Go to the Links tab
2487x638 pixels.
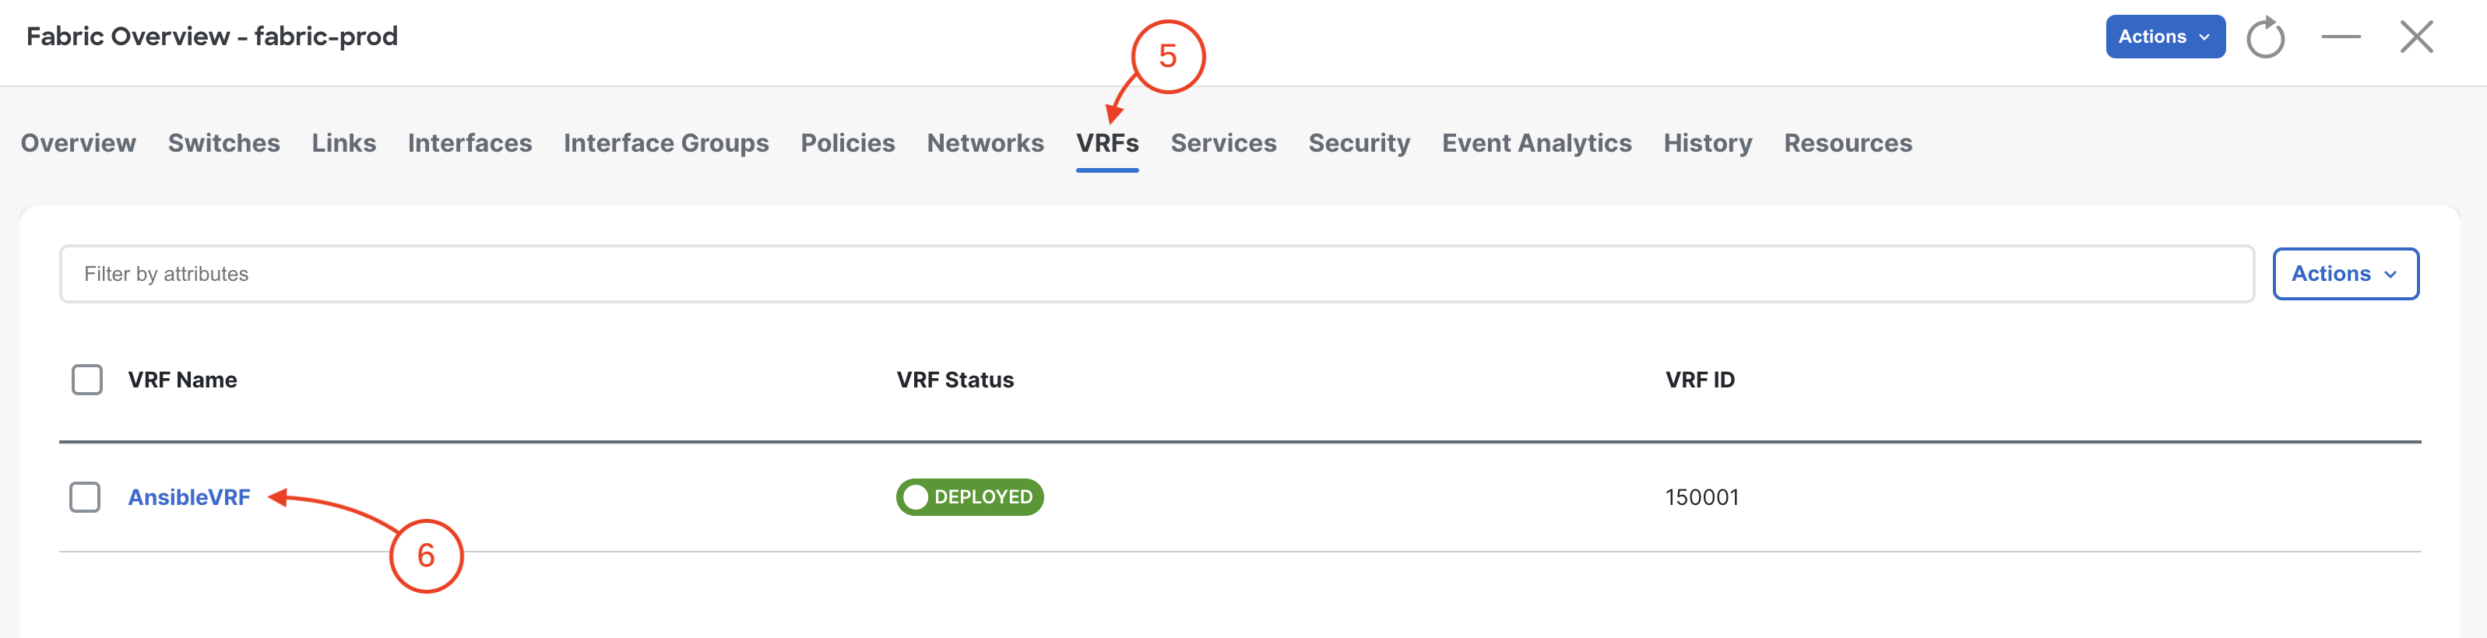pyautogui.click(x=343, y=143)
